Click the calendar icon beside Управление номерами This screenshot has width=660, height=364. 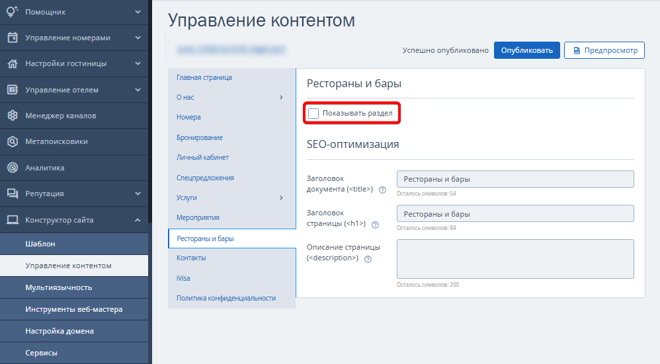[x=13, y=38]
